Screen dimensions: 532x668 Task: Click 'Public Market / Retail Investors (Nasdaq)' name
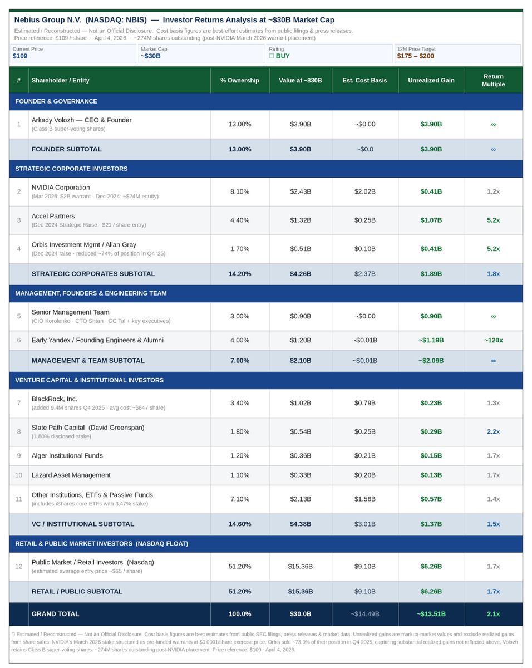coord(93,562)
